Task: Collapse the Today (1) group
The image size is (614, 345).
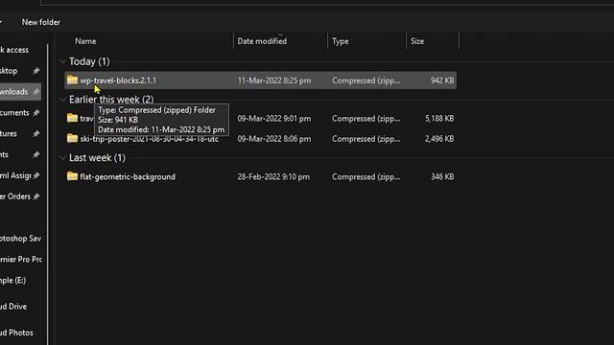Action: (x=62, y=61)
